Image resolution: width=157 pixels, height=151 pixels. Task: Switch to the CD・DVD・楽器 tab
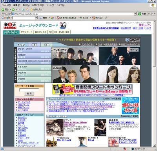point(62,32)
